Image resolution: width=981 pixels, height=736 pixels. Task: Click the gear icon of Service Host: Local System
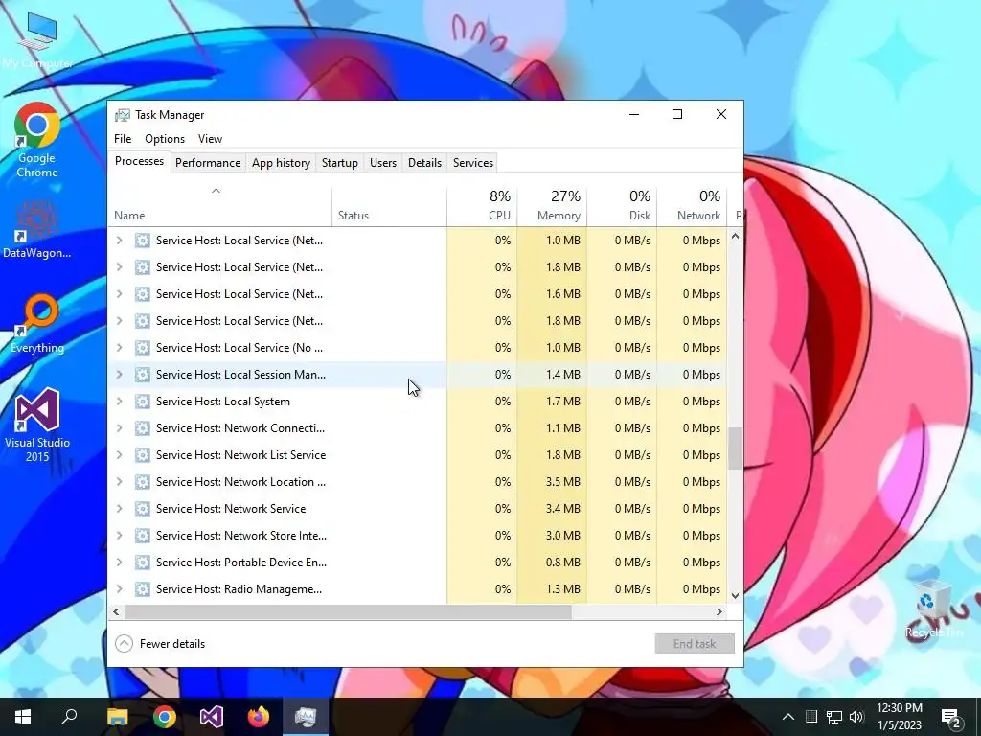143,402
